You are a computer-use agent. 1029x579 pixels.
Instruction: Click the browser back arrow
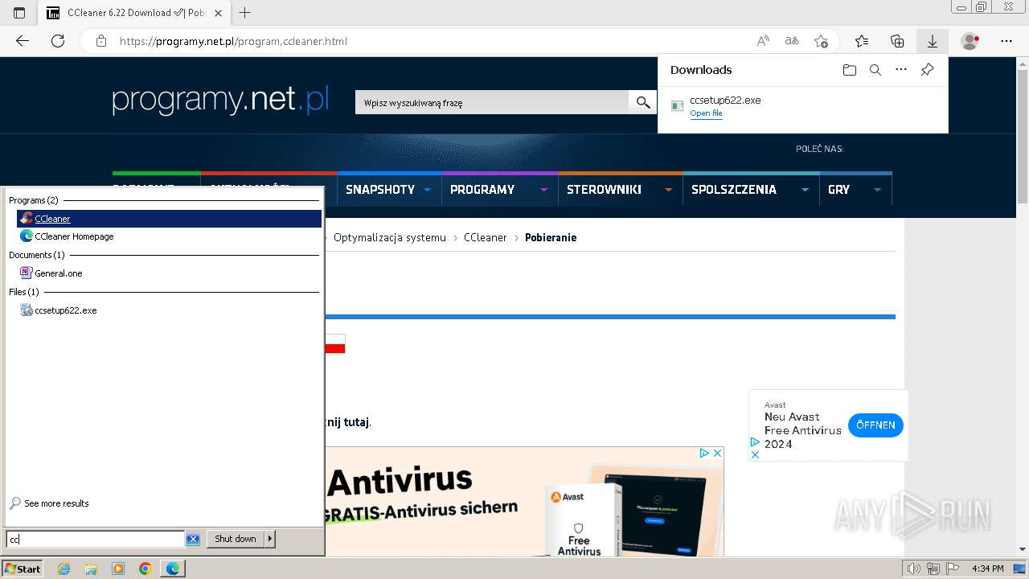click(x=23, y=41)
